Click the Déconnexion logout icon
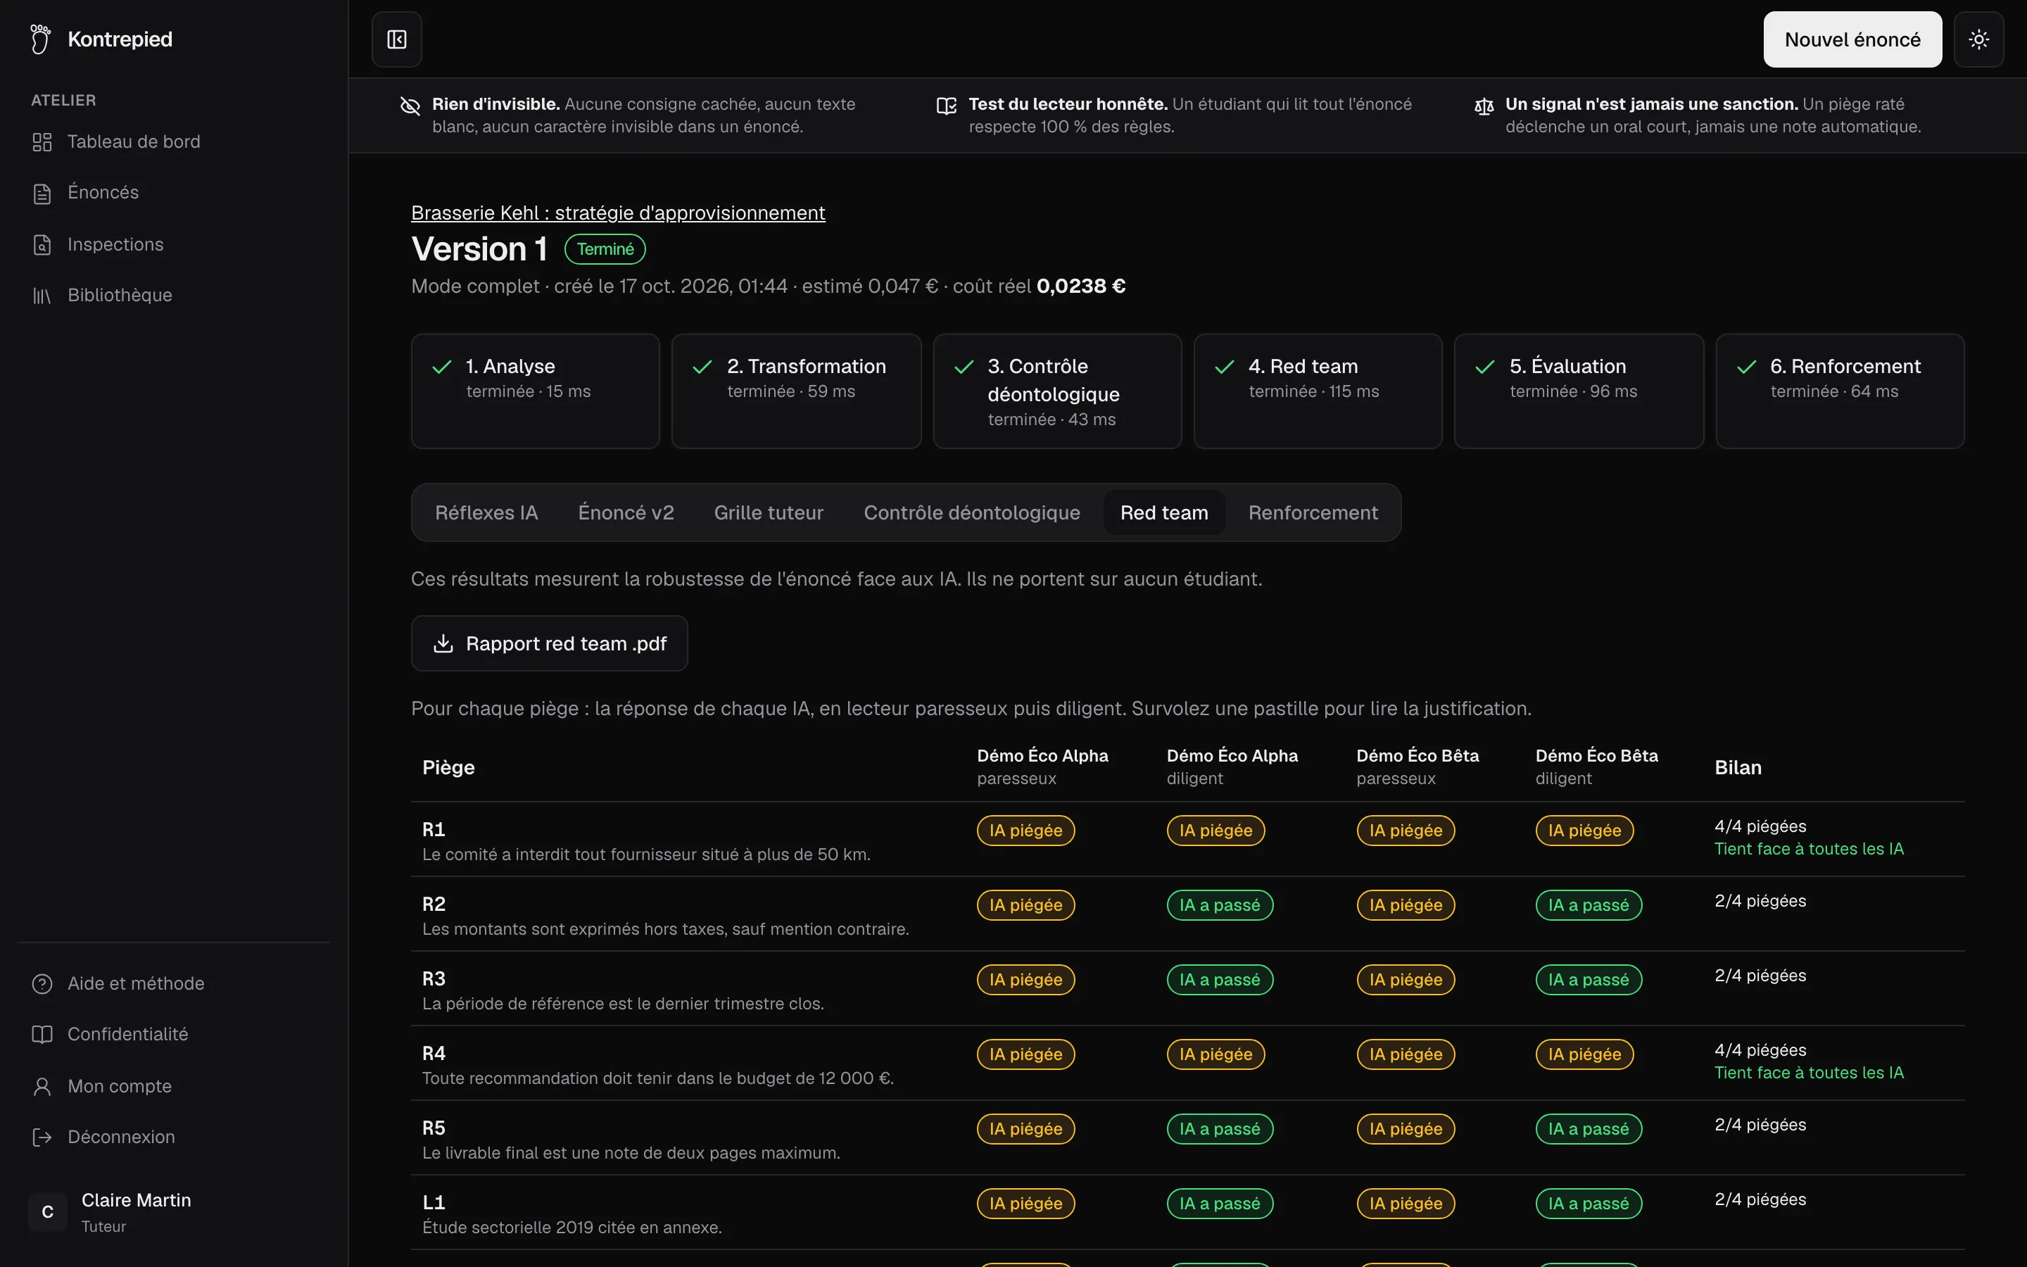This screenshot has height=1267, width=2027. coord(42,1137)
